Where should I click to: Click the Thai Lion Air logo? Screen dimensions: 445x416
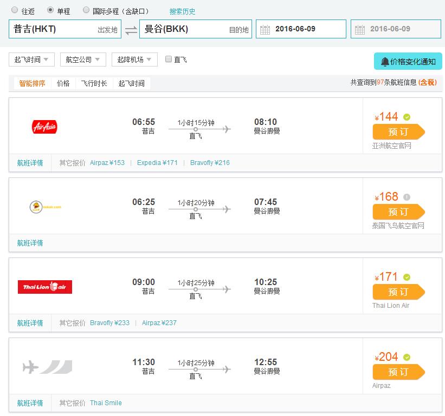[44, 287]
